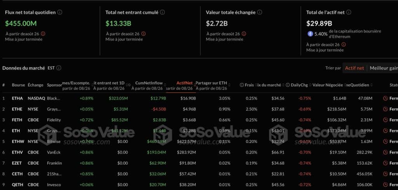The image size is (398, 190).
Task: Click info icon before DailyChg column header
Action: [x=288, y=85]
